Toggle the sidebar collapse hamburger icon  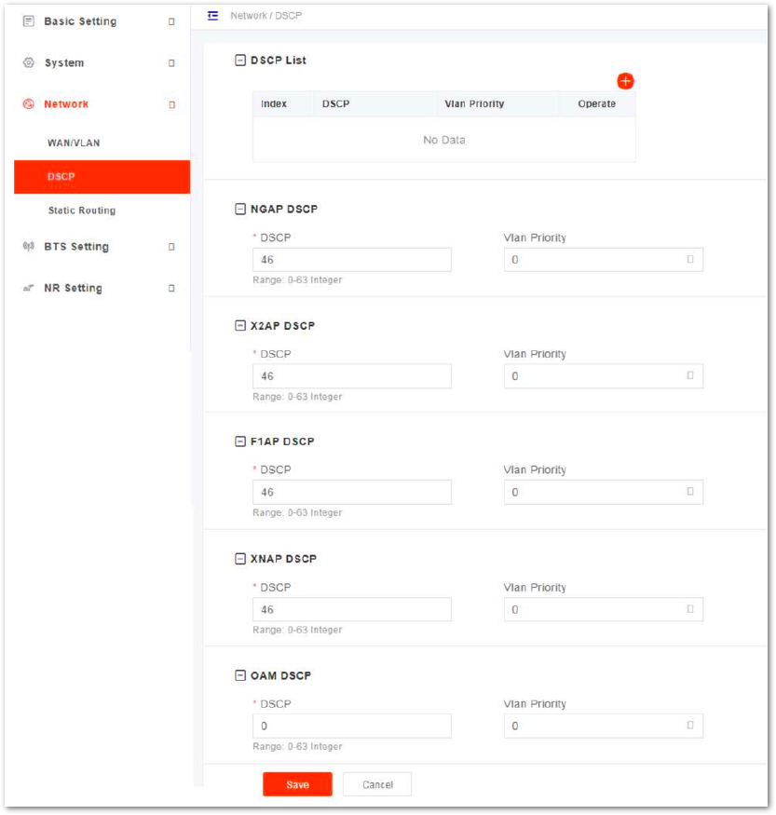click(x=212, y=16)
